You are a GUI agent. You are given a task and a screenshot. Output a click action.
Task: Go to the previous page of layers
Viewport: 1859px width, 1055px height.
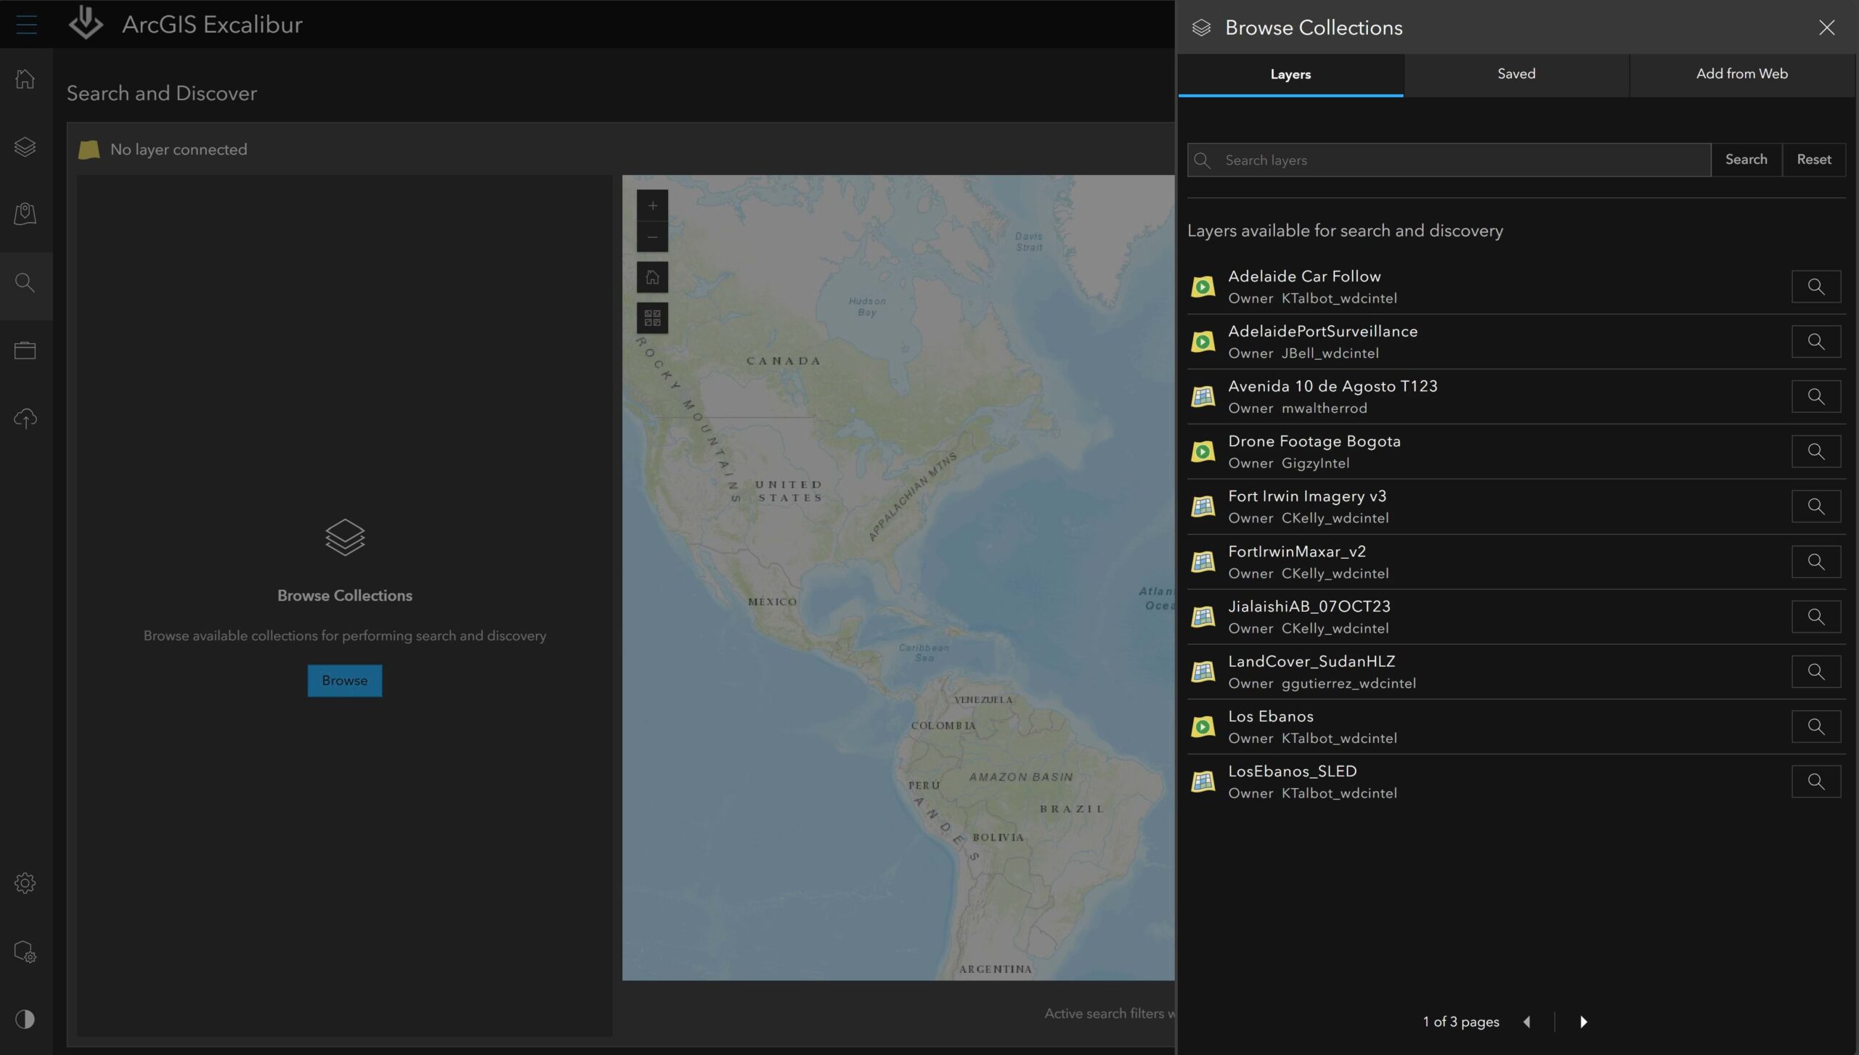pyautogui.click(x=1527, y=1022)
